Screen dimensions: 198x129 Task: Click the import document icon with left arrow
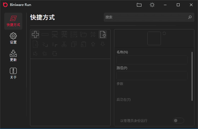(103, 34)
